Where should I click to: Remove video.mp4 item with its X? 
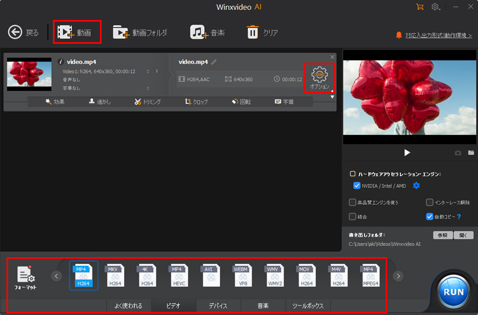[x=332, y=57]
